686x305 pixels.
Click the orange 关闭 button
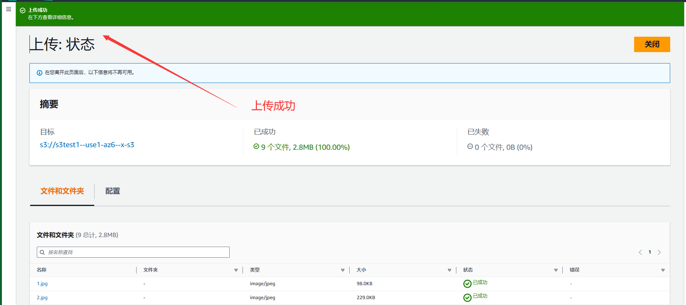point(652,44)
